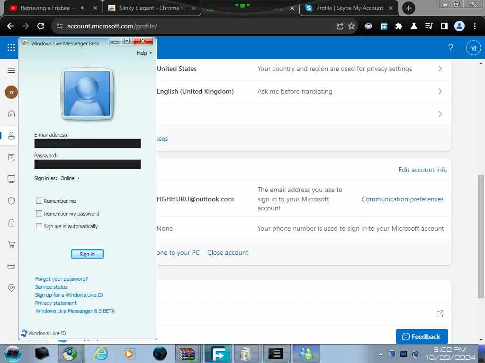Select the Your info person icon
Screen dimensions: 485x363
coord(11,136)
